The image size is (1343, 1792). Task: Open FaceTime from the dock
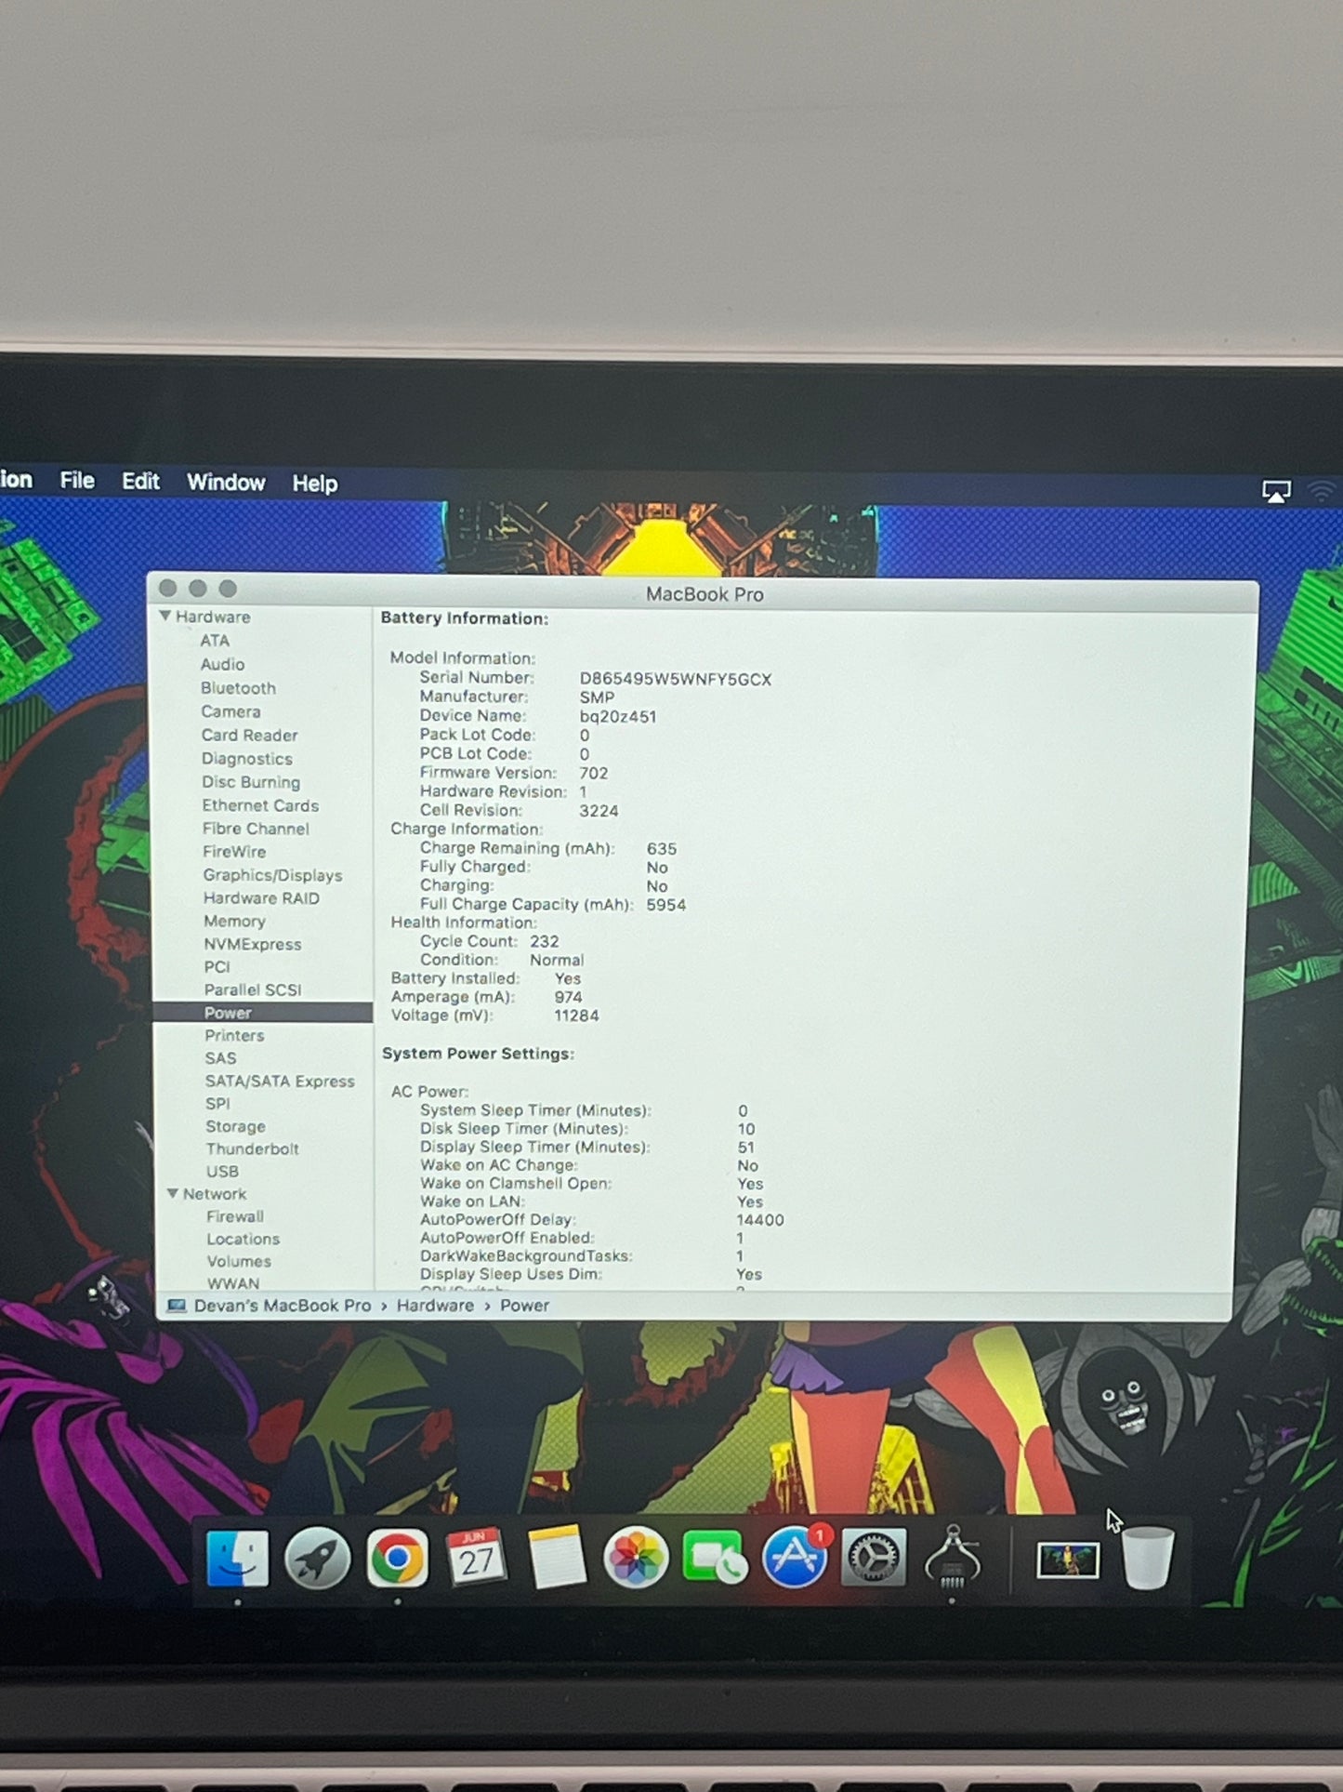[714, 1558]
